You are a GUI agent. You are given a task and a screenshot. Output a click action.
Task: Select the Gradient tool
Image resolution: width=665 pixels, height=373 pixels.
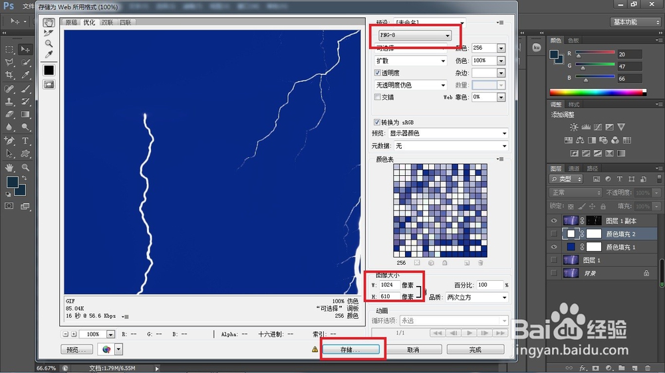[x=25, y=114]
